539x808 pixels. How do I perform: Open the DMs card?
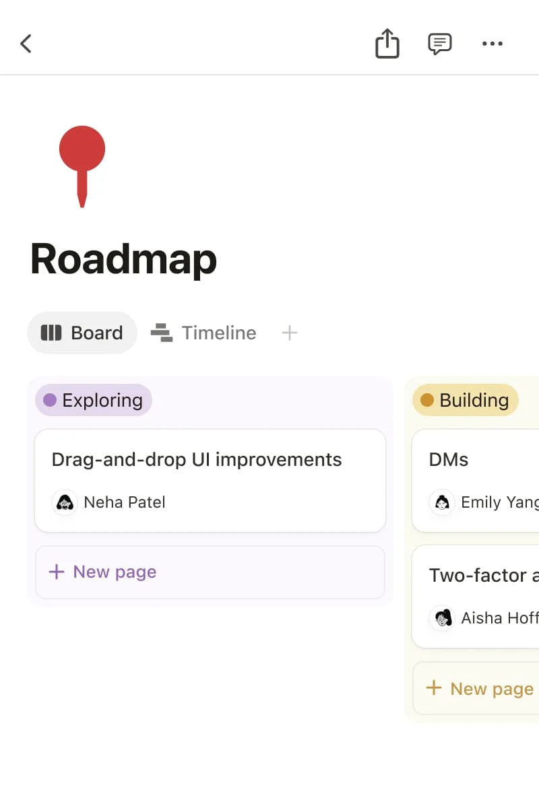click(x=448, y=459)
